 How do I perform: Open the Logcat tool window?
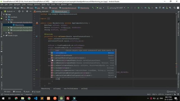coord(36,92)
